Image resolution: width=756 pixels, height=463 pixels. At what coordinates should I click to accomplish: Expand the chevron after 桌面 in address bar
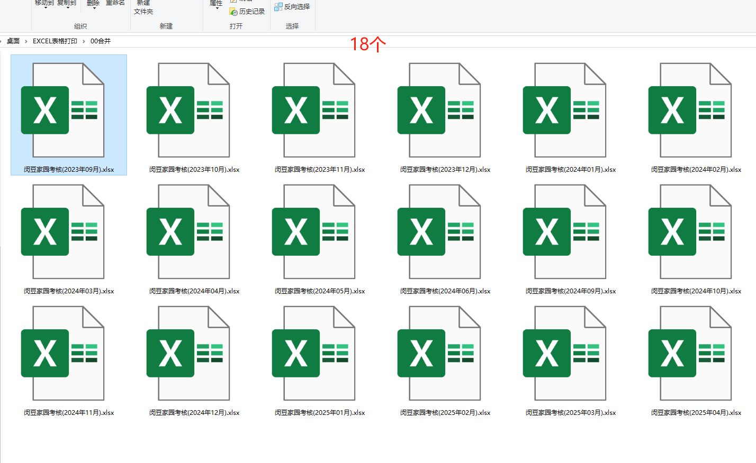(26, 41)
